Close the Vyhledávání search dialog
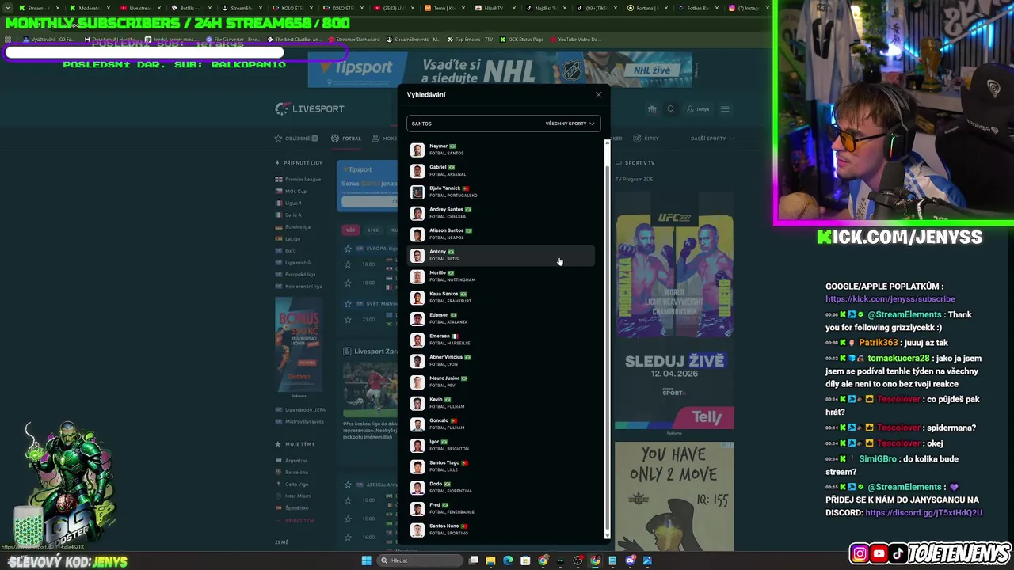This screenshot has width=1014, height=570. click(x=598, y=95)
